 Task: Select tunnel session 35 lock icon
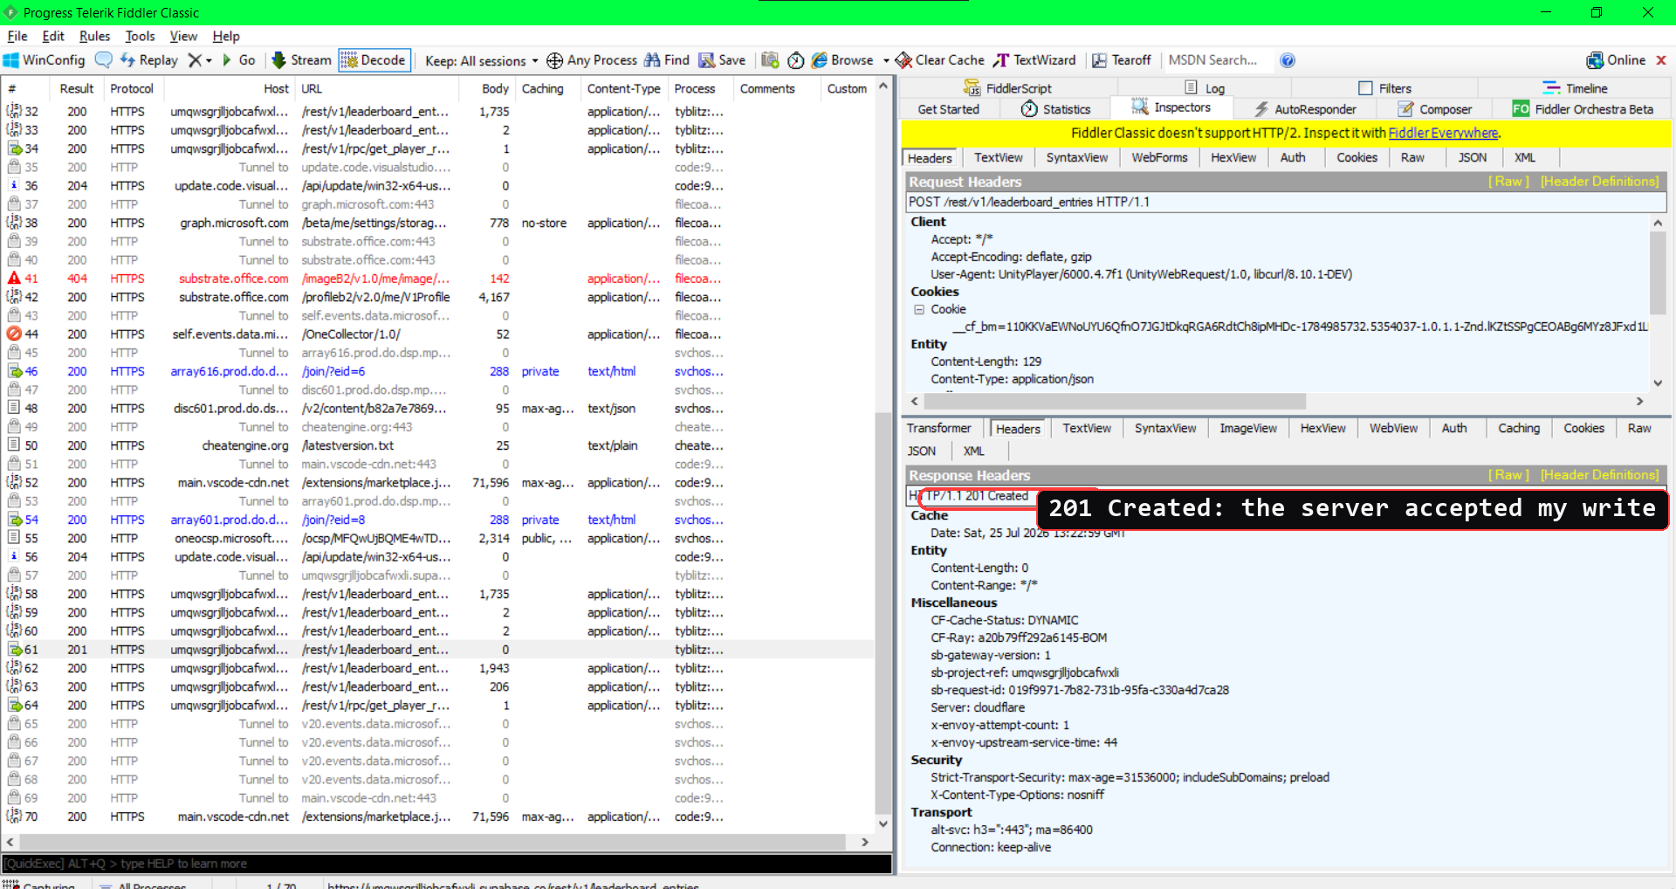tap(14, 167)
